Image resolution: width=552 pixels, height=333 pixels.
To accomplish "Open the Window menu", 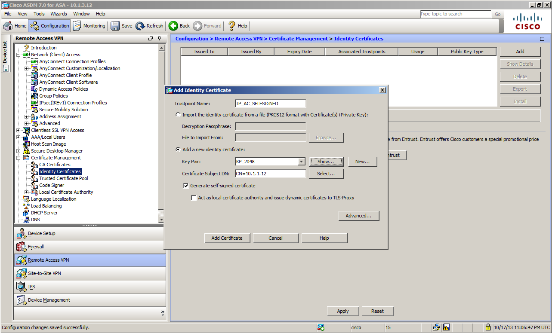I will 81,14.
